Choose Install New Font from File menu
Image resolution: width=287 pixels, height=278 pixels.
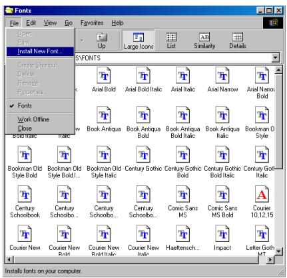tap(40, 51)
